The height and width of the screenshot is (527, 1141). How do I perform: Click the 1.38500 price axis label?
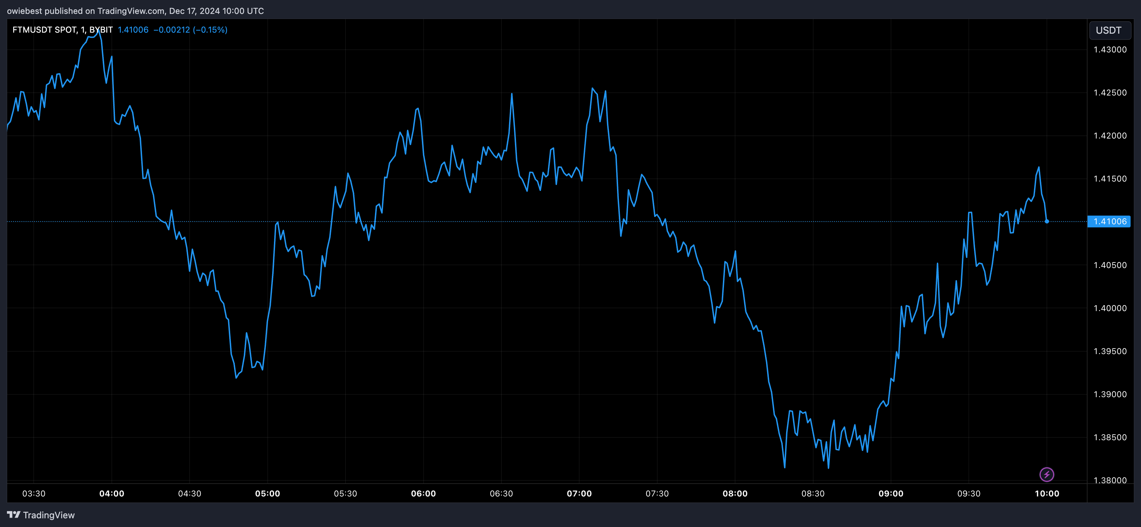(1110, 437)
